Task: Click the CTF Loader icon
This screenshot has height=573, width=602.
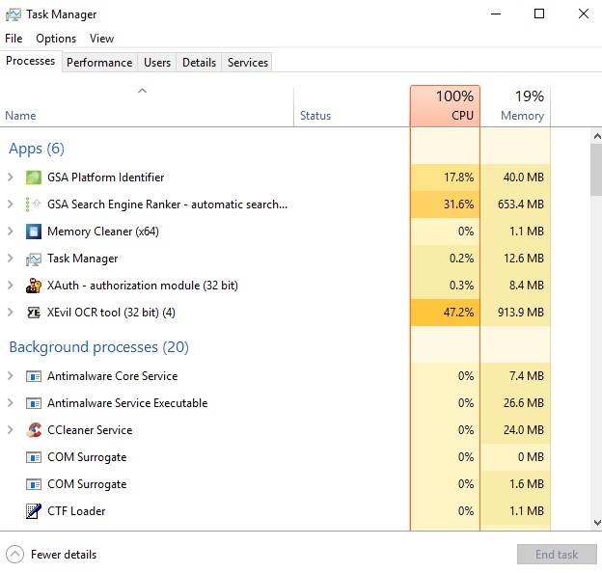Action: pyautogui.click(x=34, y=511)
